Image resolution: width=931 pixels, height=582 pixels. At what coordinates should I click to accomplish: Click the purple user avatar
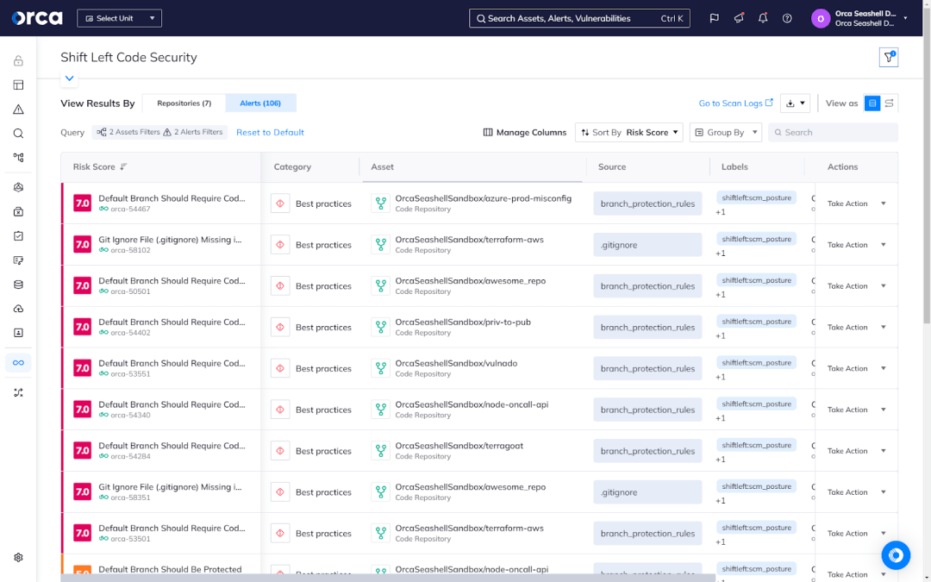pyautogui.click(x=821, y=18)
